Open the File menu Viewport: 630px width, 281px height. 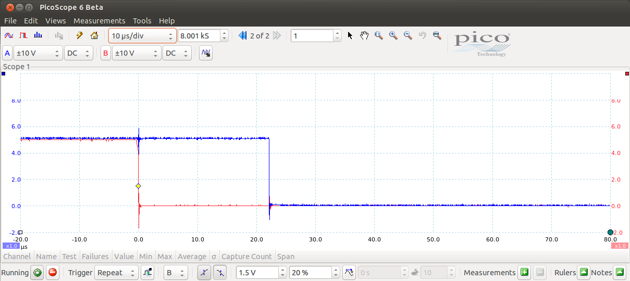coord(10,21)
